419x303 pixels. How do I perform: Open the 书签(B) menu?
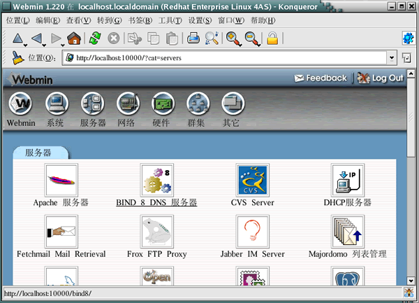tap(140, 20)
